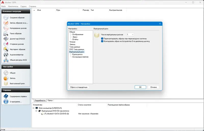Select Виртуальный диск in settings tree
Viewport: 204px width, 131px height.
[77, 52]
